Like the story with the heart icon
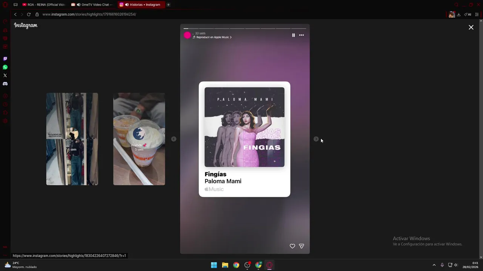The image size is (483, 271). click(292, 246)
